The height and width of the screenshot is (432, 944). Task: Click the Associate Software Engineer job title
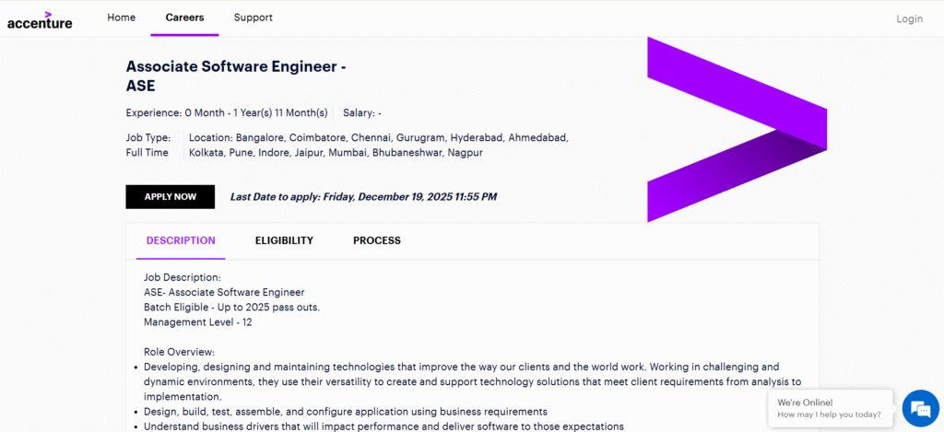pos(236,76)
